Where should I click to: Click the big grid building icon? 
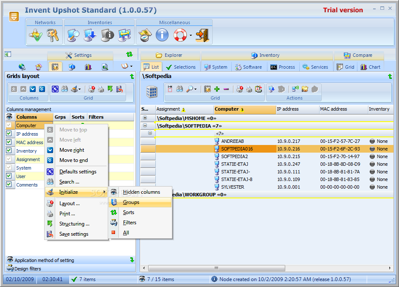152,92
